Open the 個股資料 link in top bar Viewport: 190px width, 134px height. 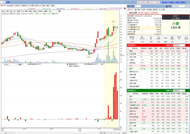tap(165, 2)
